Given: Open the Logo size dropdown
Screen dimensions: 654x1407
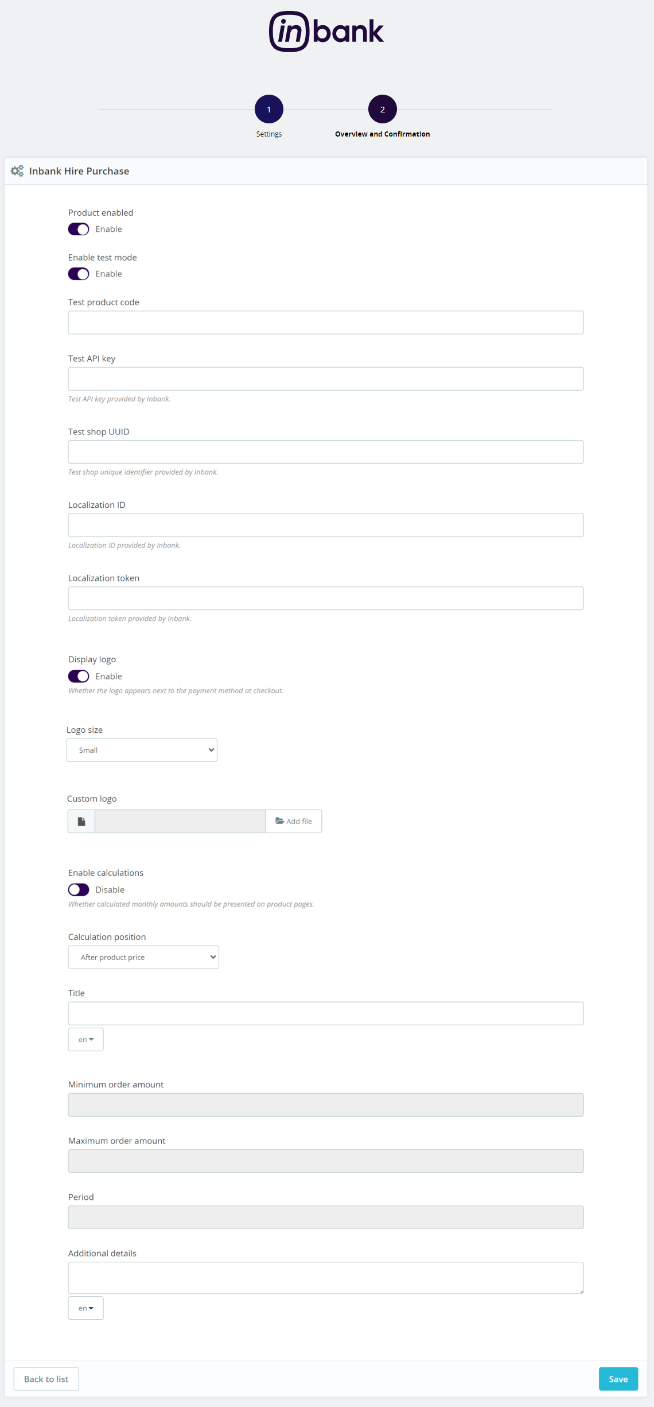Looking at the screenshot, I should [x=142, y=750].
